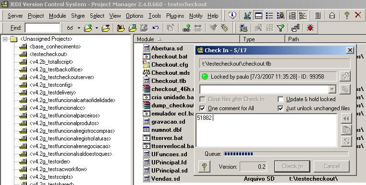Click the refresh button beside the comment box
The height and width of the screenshot is (185, 366).
pos(346,141)
